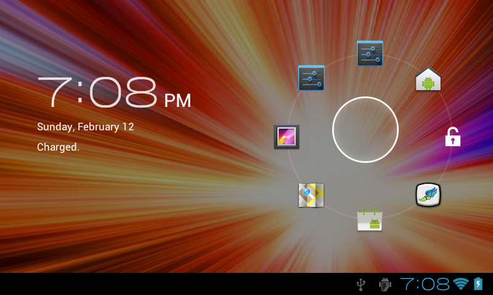Open the Settings shortcut at the ring's top

[x=370, y=54]
